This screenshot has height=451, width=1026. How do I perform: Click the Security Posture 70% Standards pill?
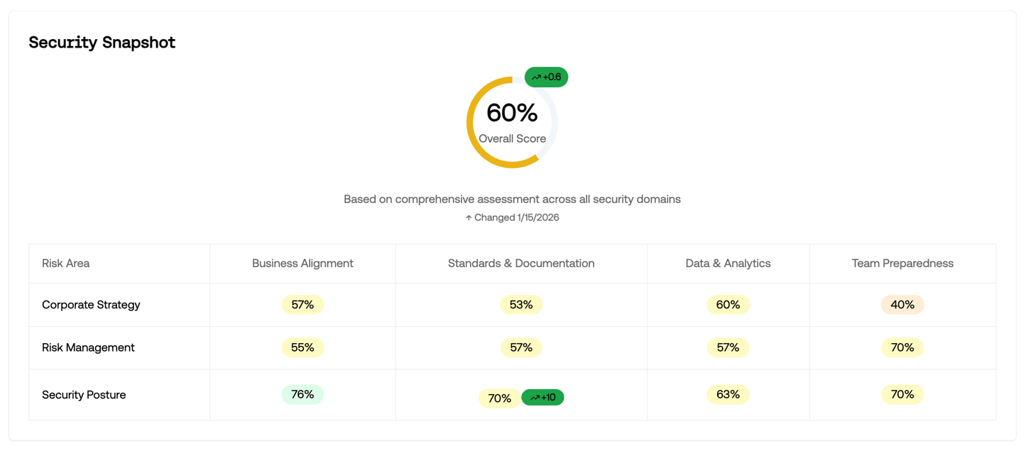[x=499, y=398]
